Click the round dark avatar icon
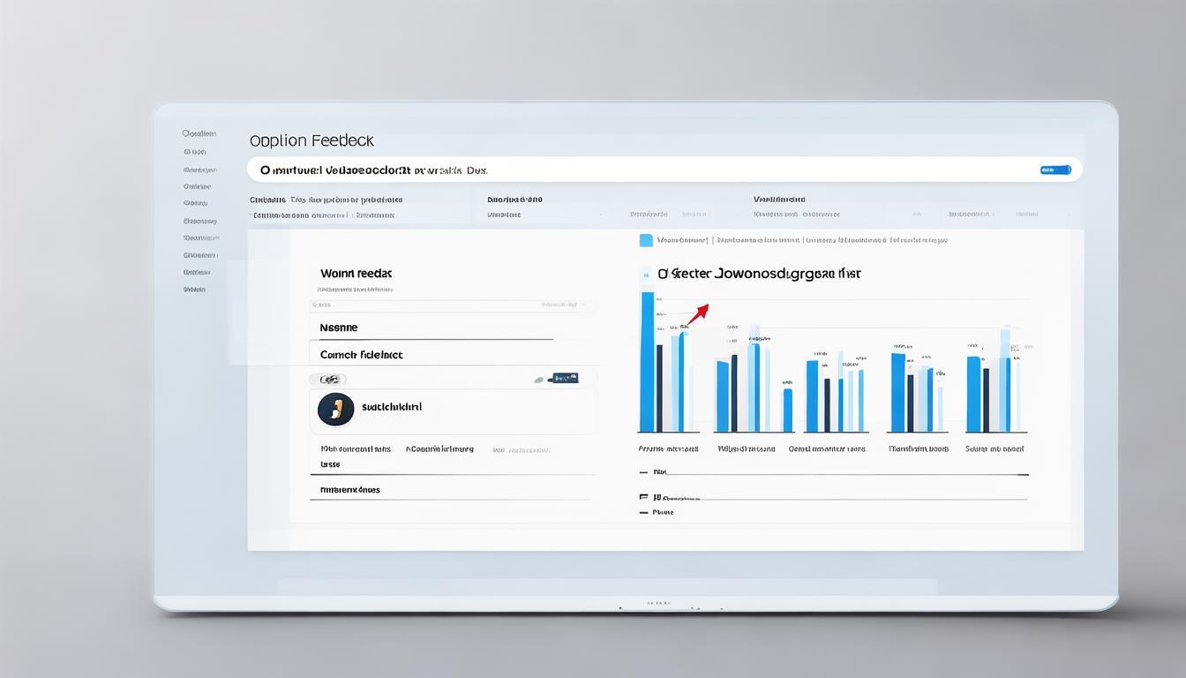The height and width of the screenshot is (678, 1186). pos(335,407)
